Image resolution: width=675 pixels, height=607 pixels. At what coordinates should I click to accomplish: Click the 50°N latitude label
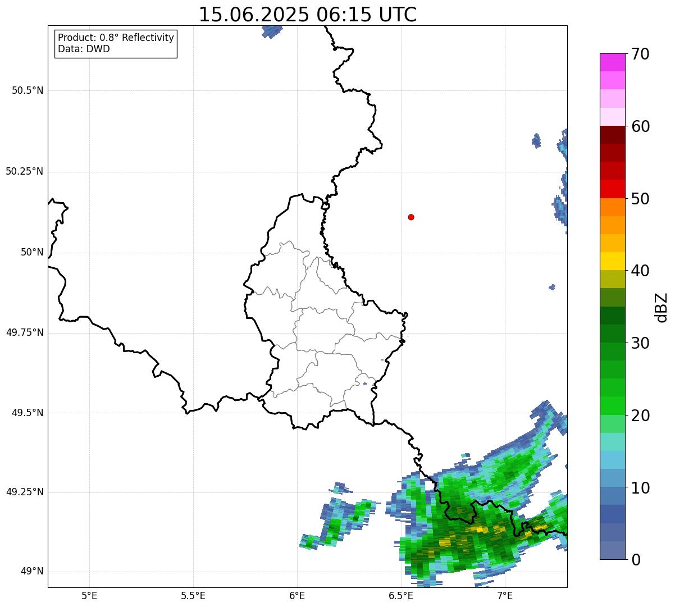pyautogui.click(x=32, y=252)
